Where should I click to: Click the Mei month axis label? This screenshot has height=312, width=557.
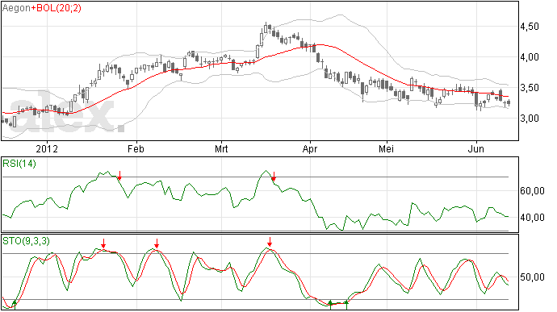tap(386, 148)
